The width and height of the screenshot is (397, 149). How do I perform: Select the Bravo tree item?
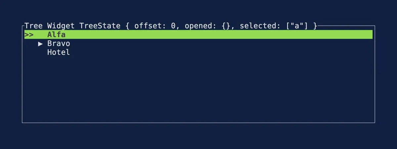[x=59, y=43]
